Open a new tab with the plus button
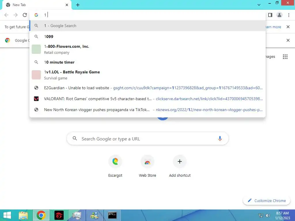 tap(78, 5)
